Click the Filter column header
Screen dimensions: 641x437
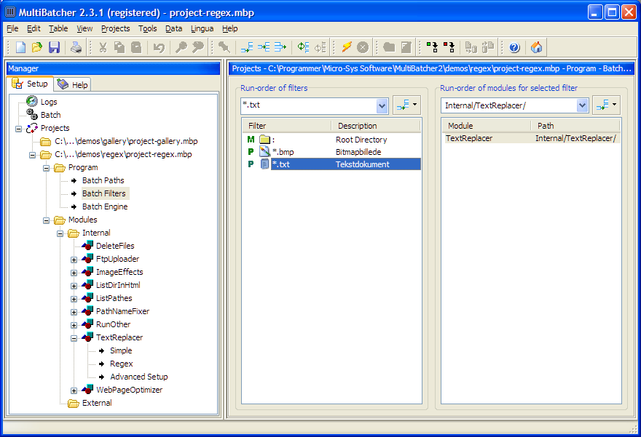point(286,126)
